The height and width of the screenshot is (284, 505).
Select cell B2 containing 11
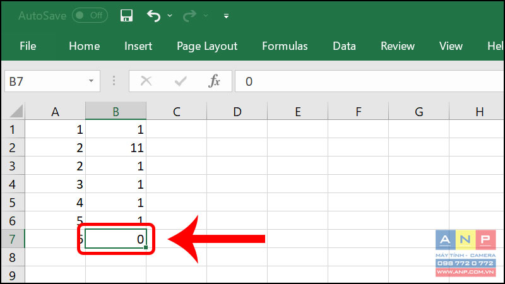tap(116, 148)
